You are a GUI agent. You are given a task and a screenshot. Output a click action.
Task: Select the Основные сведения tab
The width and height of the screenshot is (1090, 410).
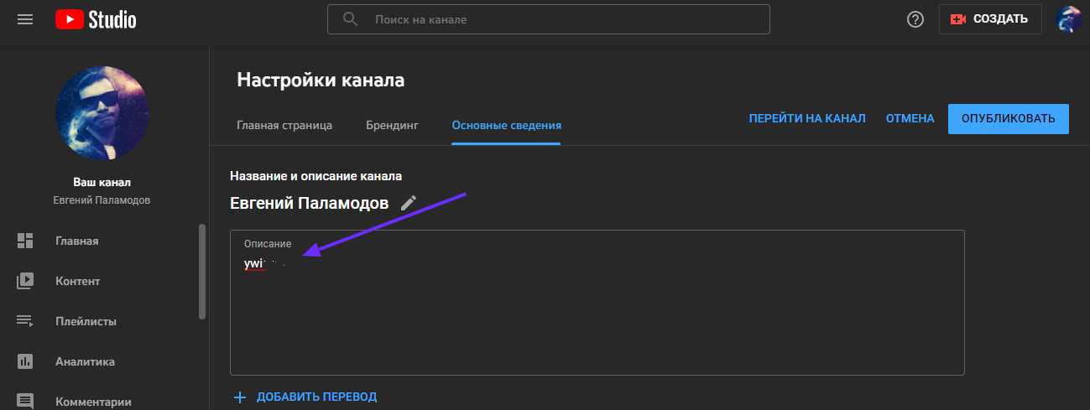[506, 125]
